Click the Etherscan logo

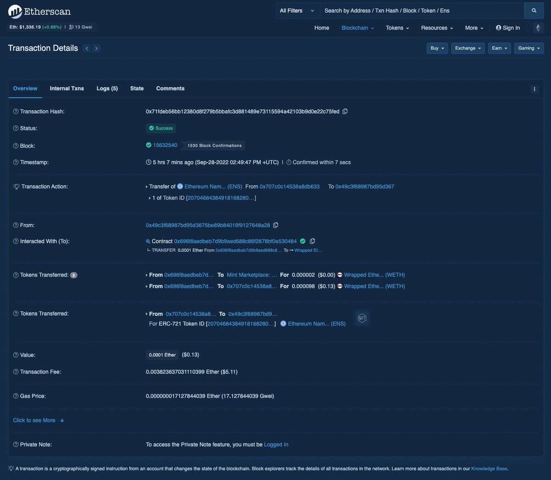[x=39, y=11]
